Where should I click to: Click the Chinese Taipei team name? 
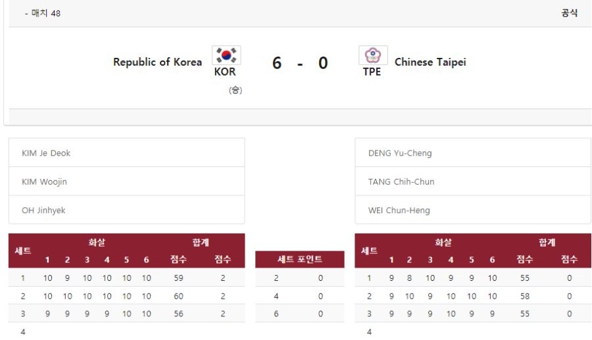point(430,62)
